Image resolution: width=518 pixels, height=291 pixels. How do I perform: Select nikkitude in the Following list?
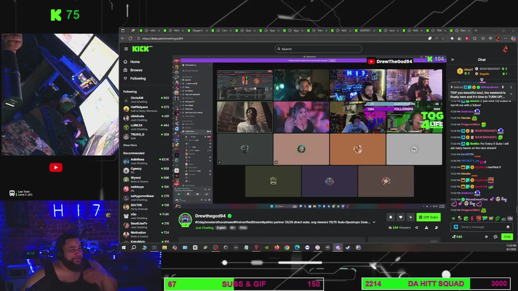click(x=146, y=118)
